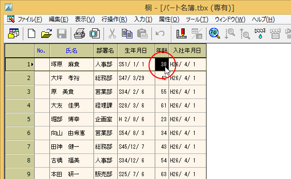Click the filter drop icon
291x179 pixels.
(x=260, y=34)
